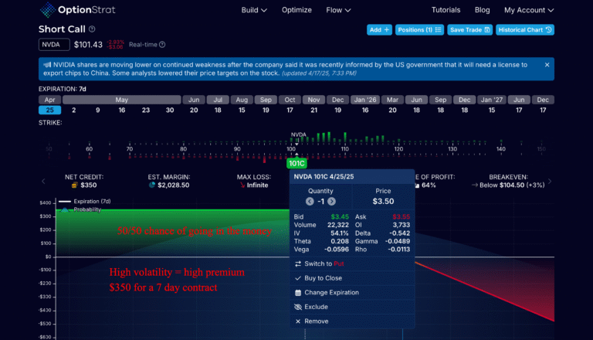Viewport: 593px width, 340px height.
Task: Go to Tutorials
Action: [446, 10]
